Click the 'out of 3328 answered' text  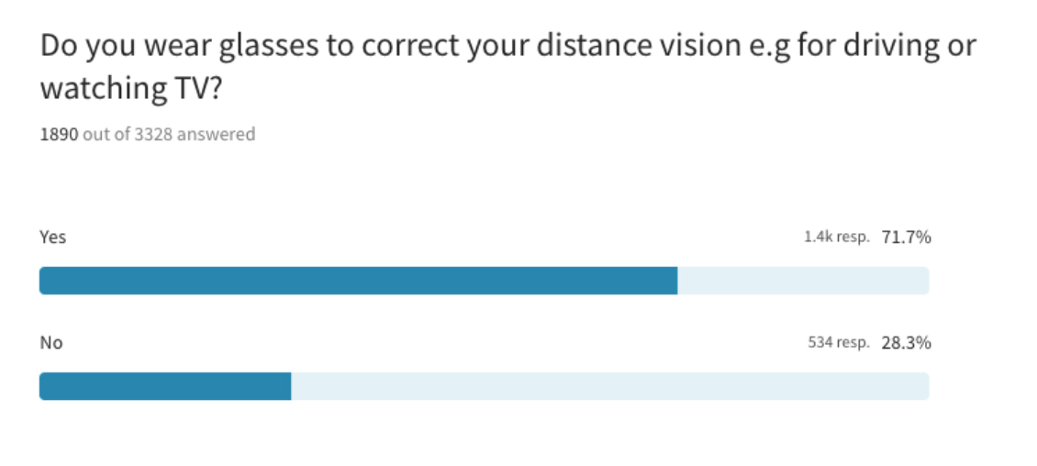click(169, 135)
